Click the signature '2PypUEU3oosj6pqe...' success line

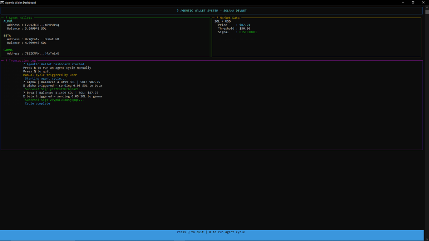[x=54, y=100]
